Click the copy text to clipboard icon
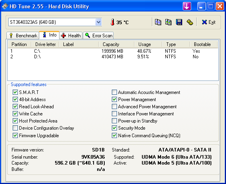Viewport: 226px width, 184px height. (x=158, y=22)
